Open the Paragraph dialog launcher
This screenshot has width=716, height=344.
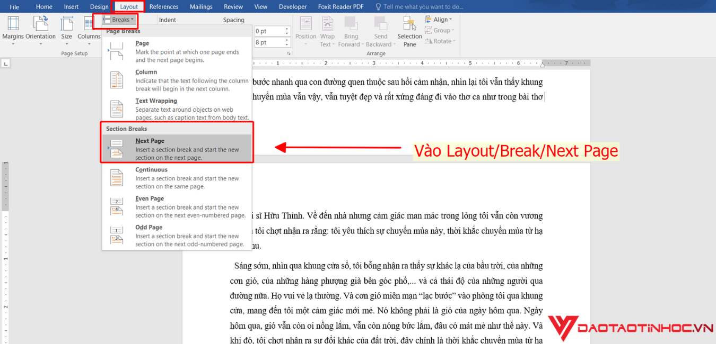[x=289, y=53]
